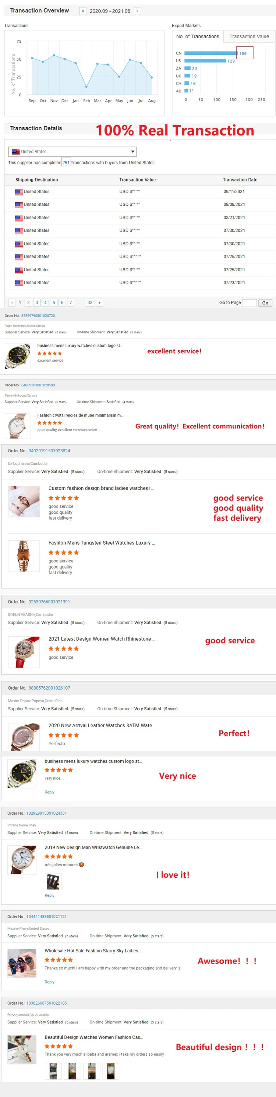
Task: Open Fashion Mens Tungsten Steel Watches product
Action: (101, 543)
